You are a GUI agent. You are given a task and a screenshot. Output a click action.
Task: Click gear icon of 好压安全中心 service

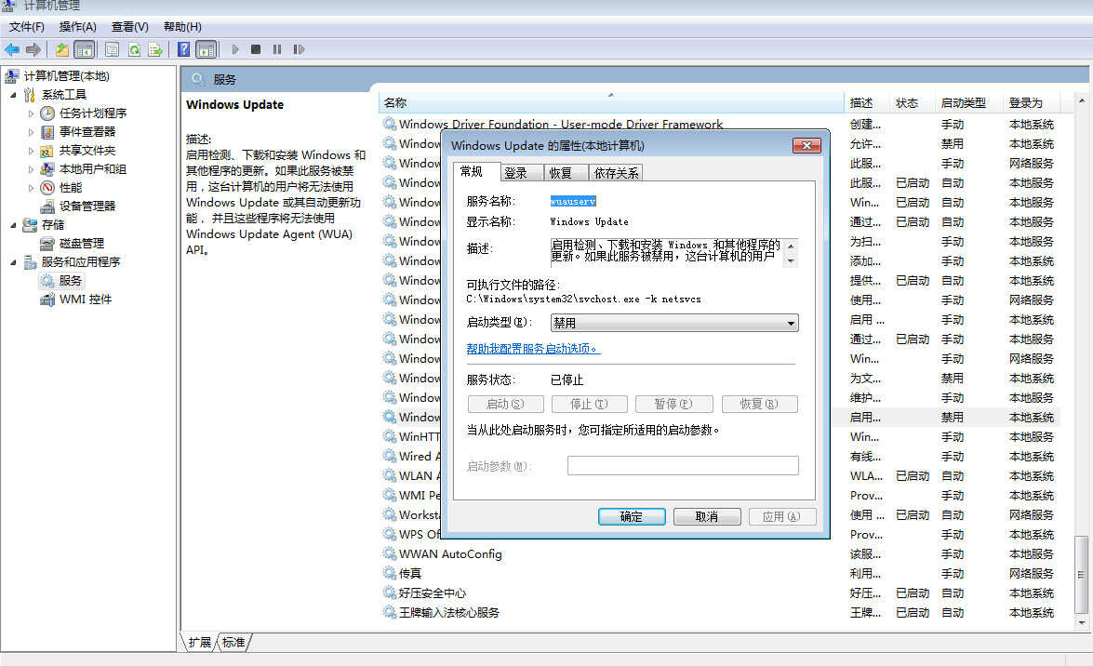pos(389,593)
